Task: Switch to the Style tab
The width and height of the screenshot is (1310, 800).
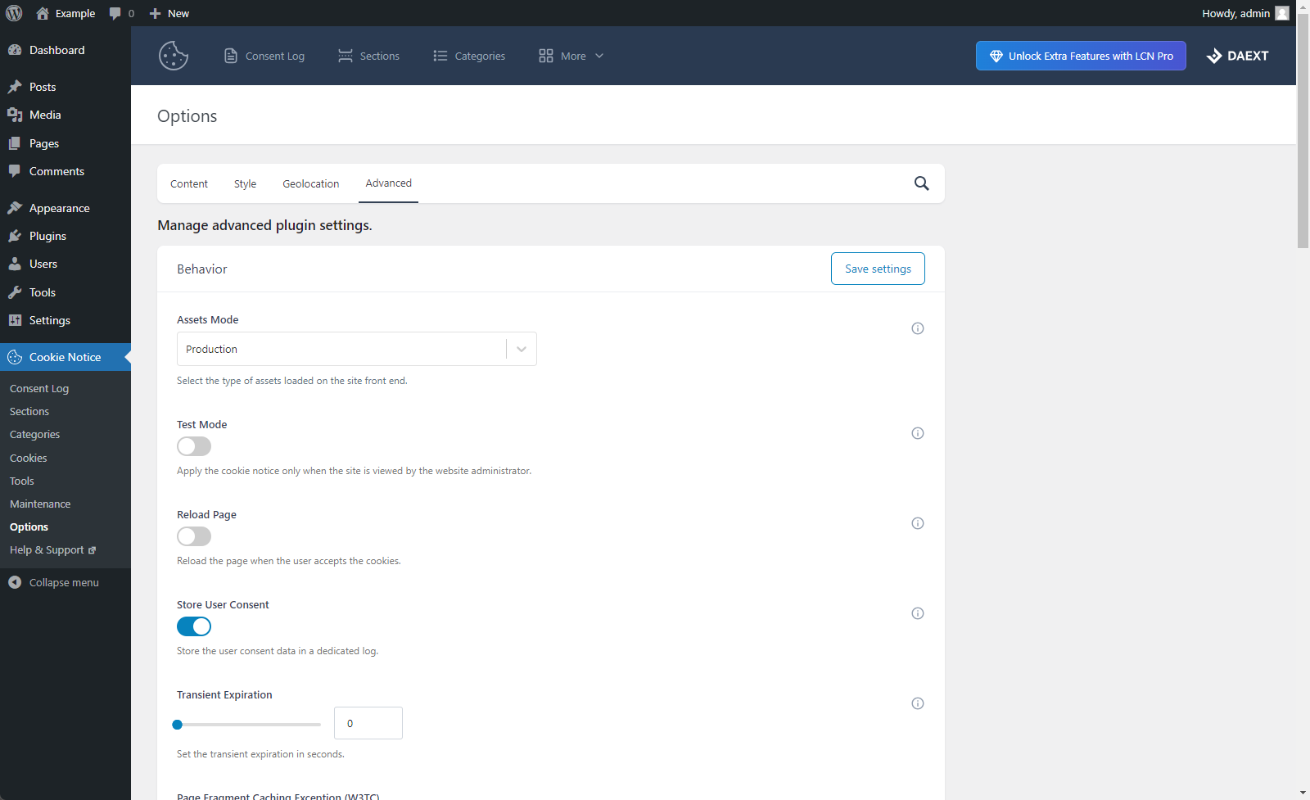Action: [245, 183]
